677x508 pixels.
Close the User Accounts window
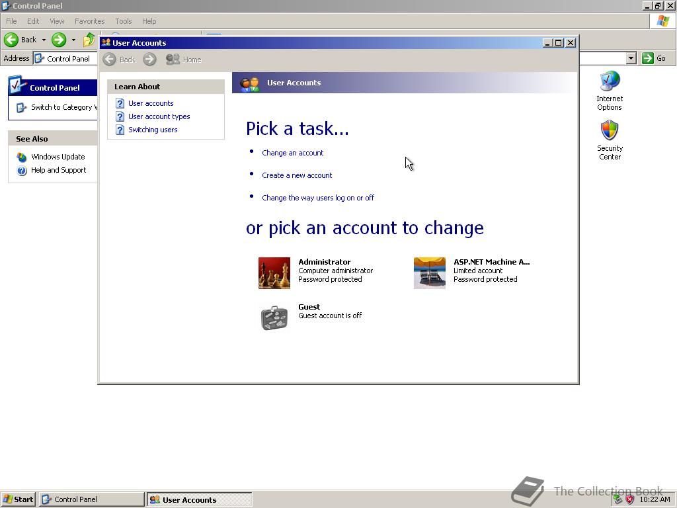pyautogui.click(x=571, y=43)
